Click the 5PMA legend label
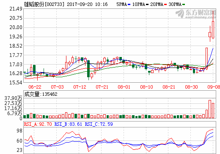220x154 pixels. tap(121, 4)
